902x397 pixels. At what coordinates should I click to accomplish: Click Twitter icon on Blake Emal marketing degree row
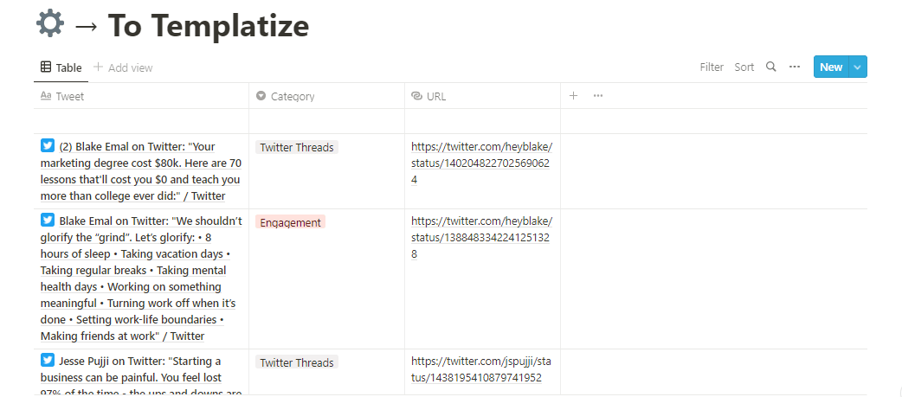coord(48,146)
